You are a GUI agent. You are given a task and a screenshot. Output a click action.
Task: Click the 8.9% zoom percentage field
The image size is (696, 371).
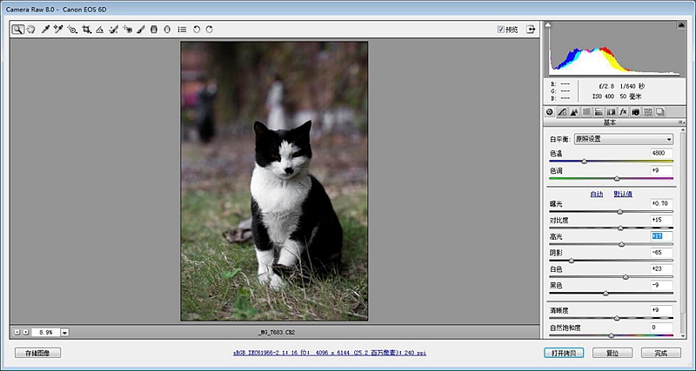click(x=46, y=332)
